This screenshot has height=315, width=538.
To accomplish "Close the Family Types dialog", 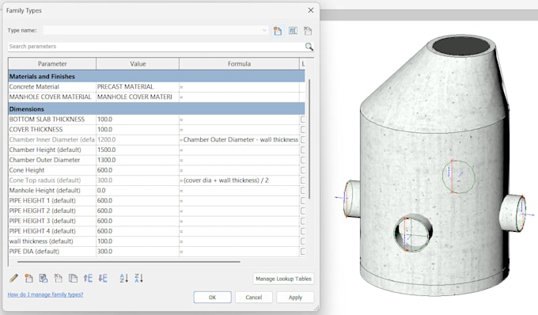I will pyautogui.click(x=310, y=10).
